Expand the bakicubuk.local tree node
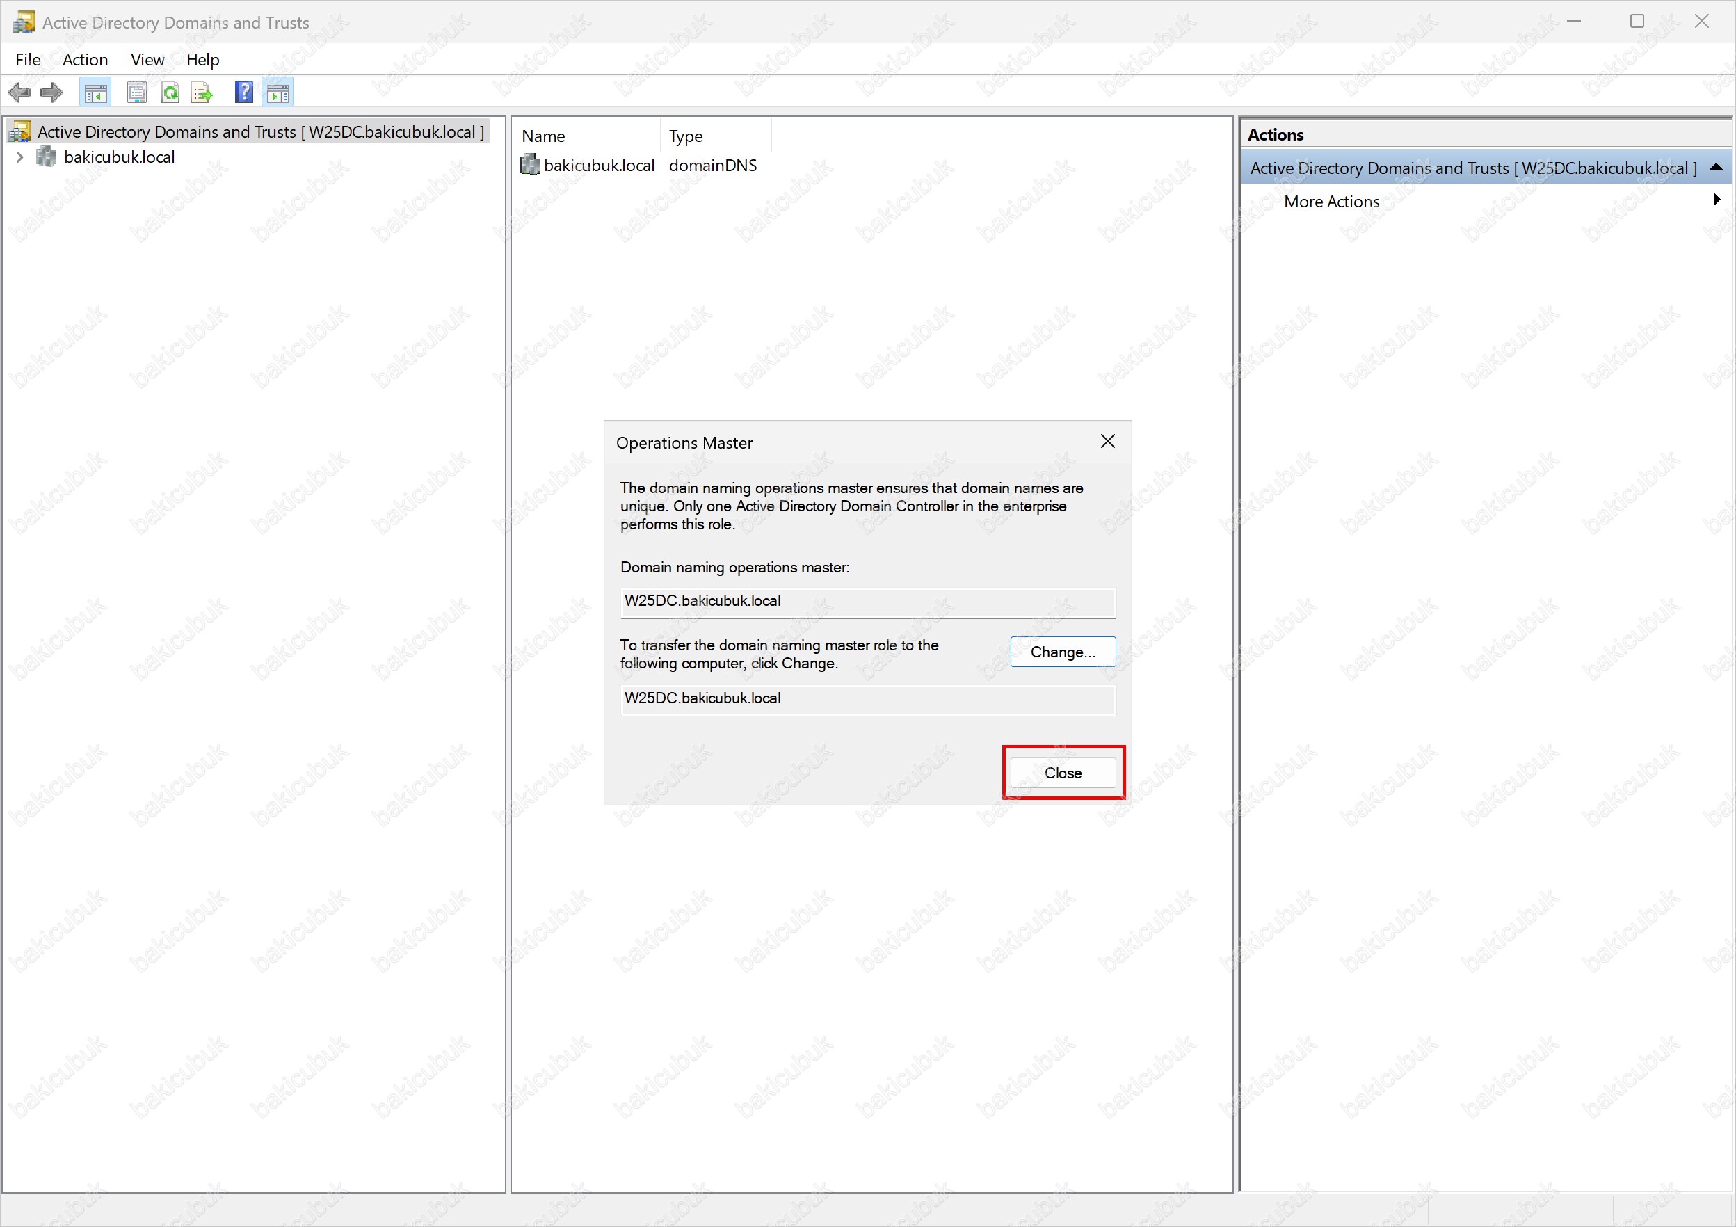The height and width of the screenshot is (1227, 1736). 19,157
